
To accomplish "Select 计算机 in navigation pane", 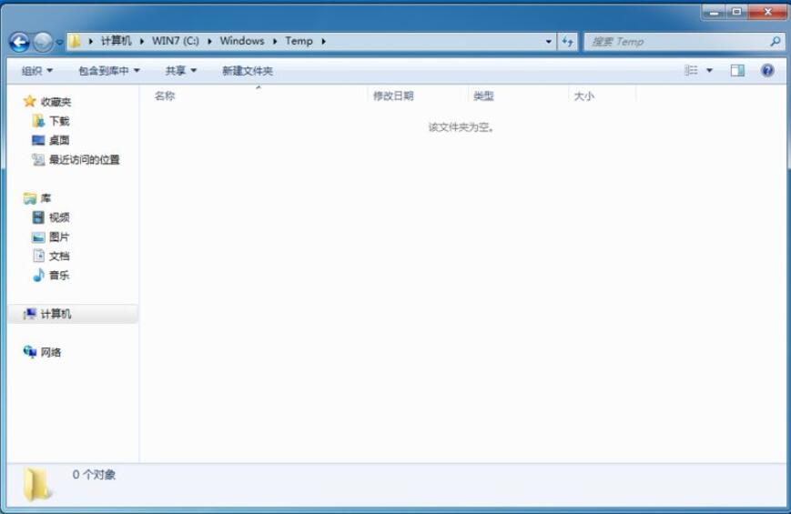I will (x=56, y=314).
